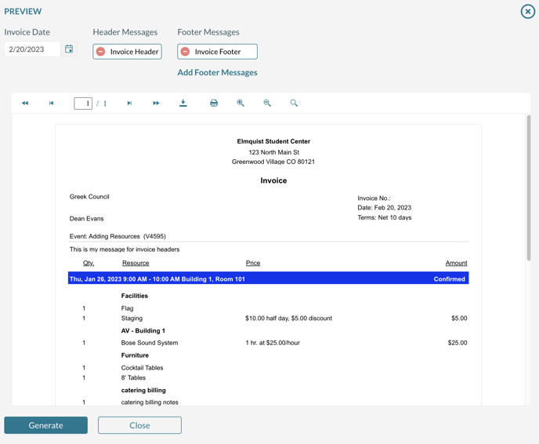Edit the Invoice Date field

click(x=32, y=49)
